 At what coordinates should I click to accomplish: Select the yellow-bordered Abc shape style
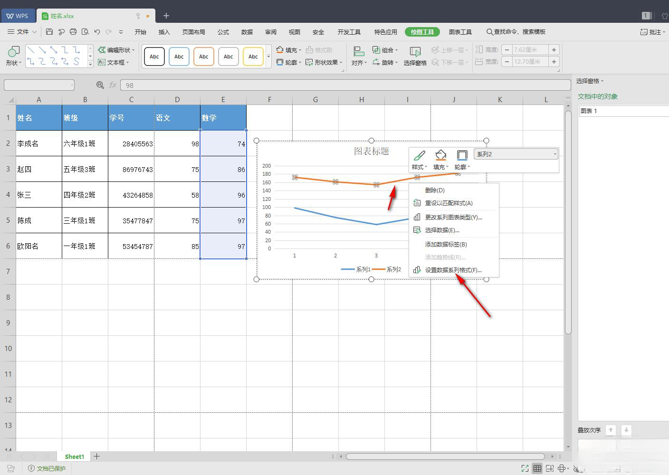click(253, 57)
